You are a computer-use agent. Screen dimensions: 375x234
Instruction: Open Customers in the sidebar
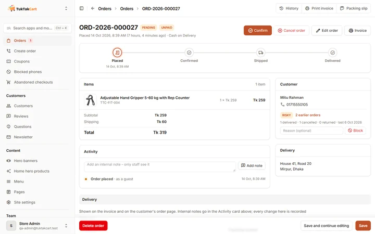click(37, 106)
